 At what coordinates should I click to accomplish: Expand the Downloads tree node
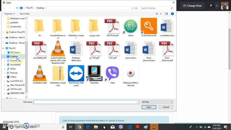click(4, 65)
